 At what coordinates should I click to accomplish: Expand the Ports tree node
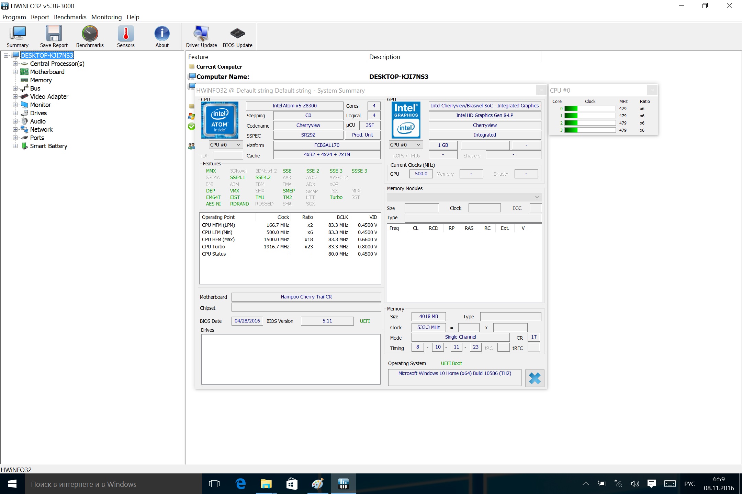[15, 138]
